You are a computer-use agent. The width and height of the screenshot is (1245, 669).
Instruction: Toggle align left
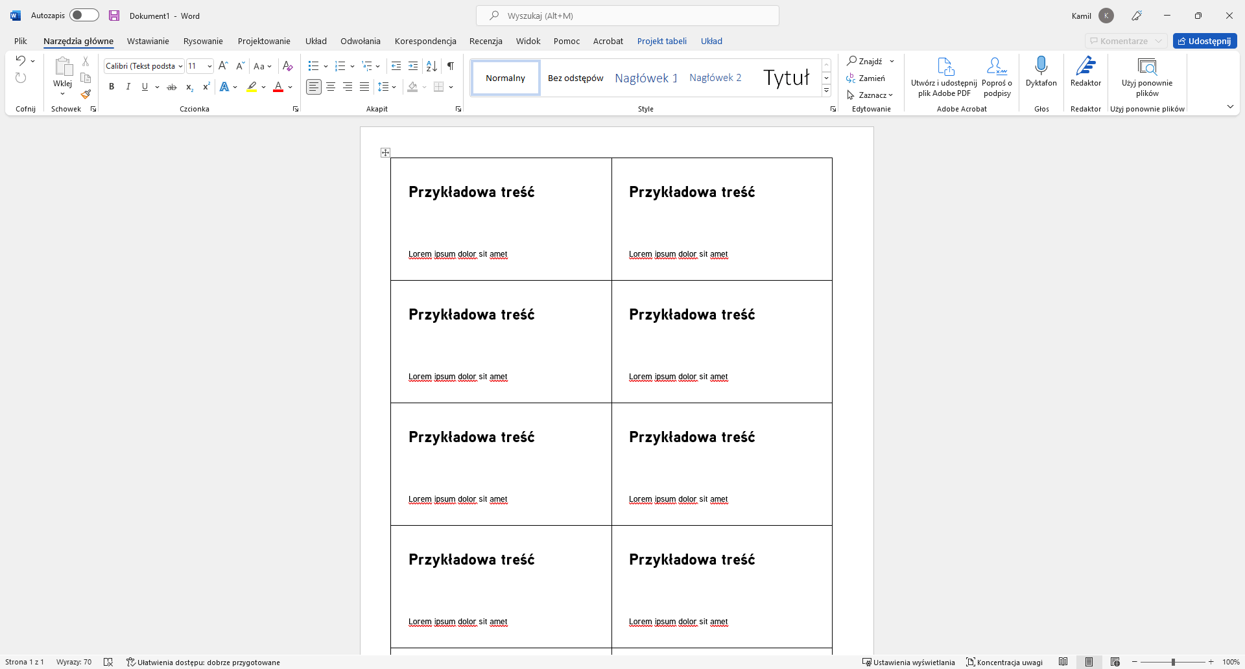pyautogui.click(x=314, y=87)
